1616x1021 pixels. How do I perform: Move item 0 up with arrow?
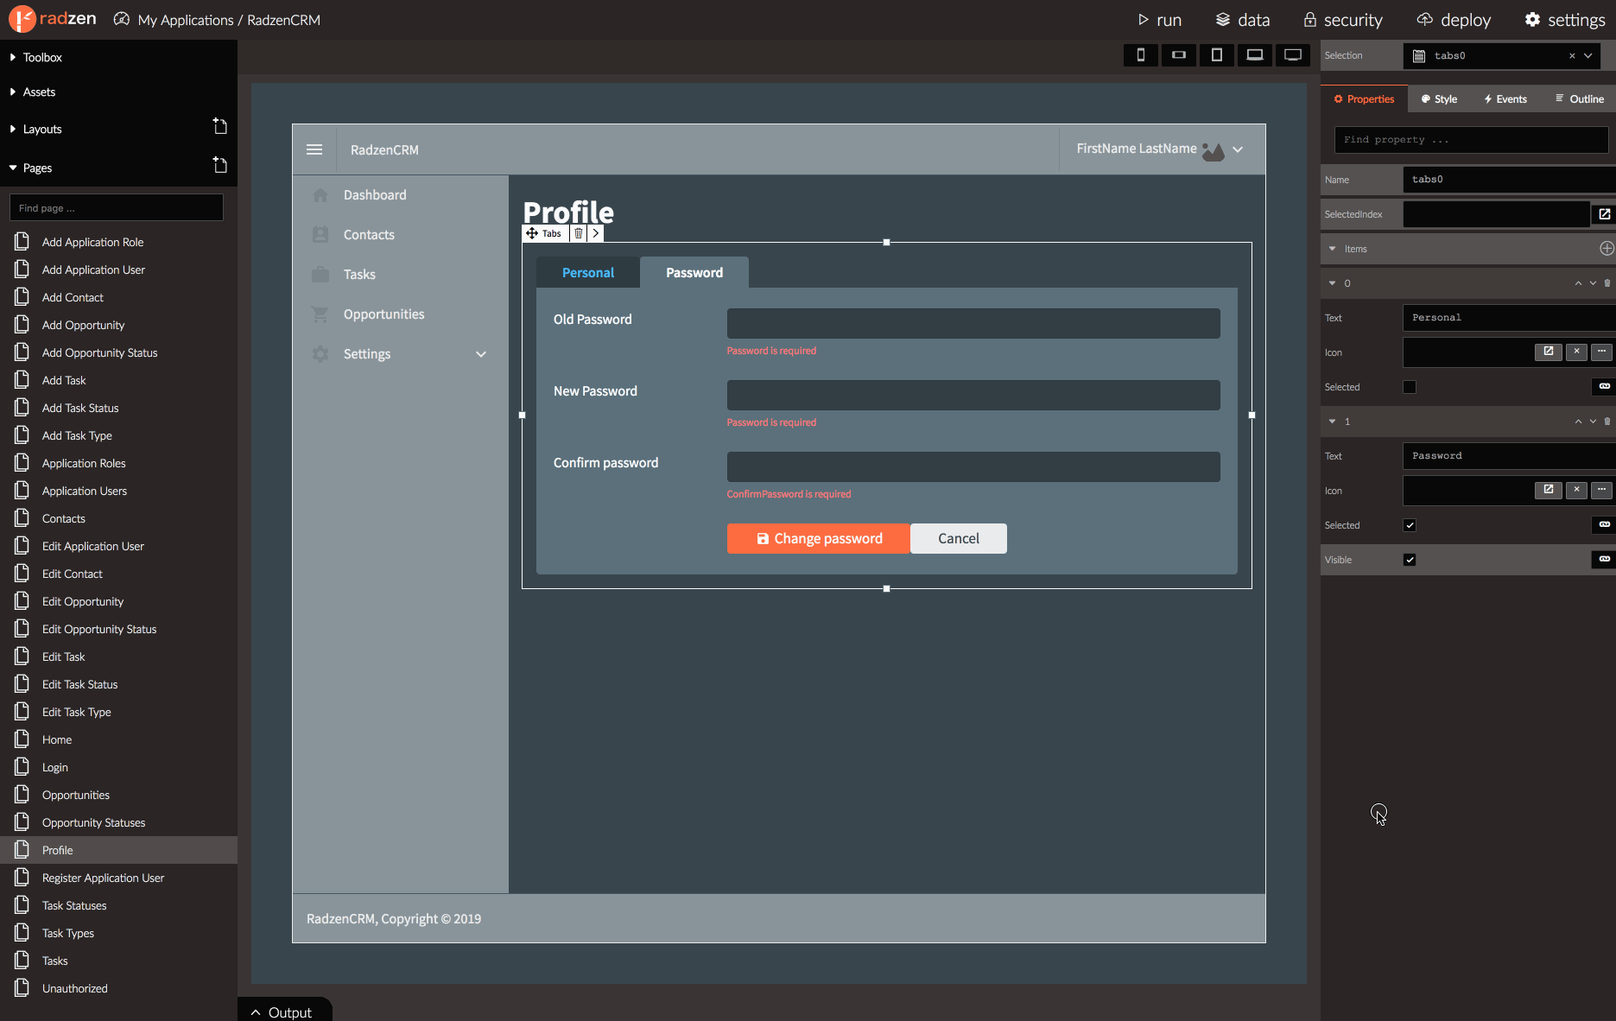click(x=1578, y=283)
